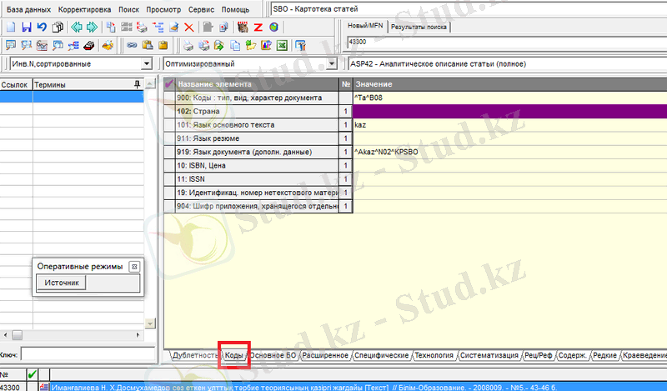This screenshot has height=391, width=667.
Task: Click folder with green arrow import icon
Action: tap(251, 46)
